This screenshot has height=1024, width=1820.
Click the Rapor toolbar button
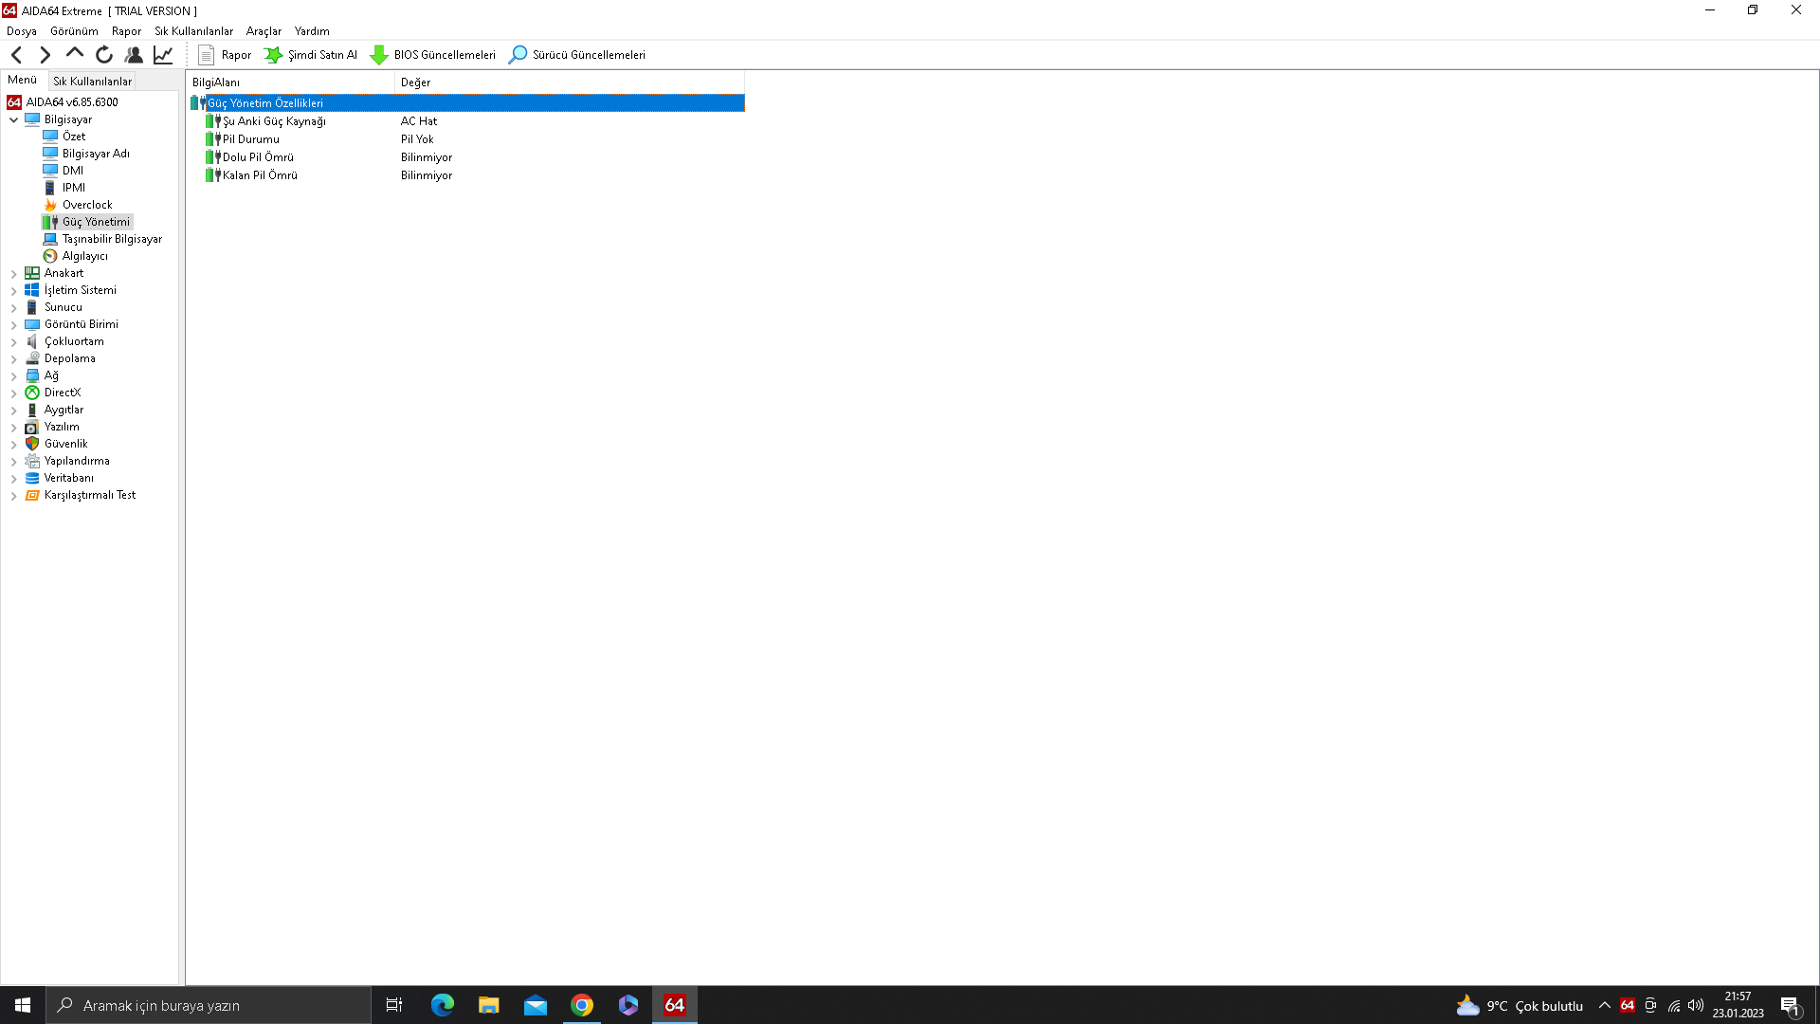click(225, 55)
